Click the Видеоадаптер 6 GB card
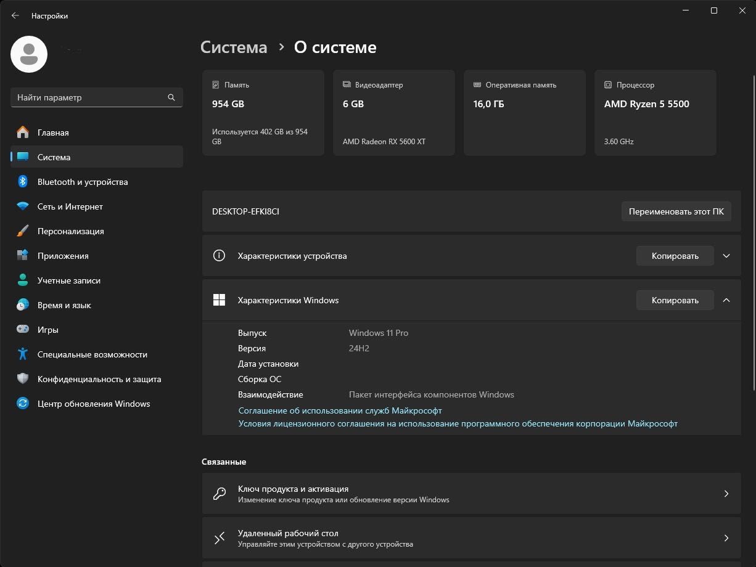756x567 pixels. (x=394, y=113)
